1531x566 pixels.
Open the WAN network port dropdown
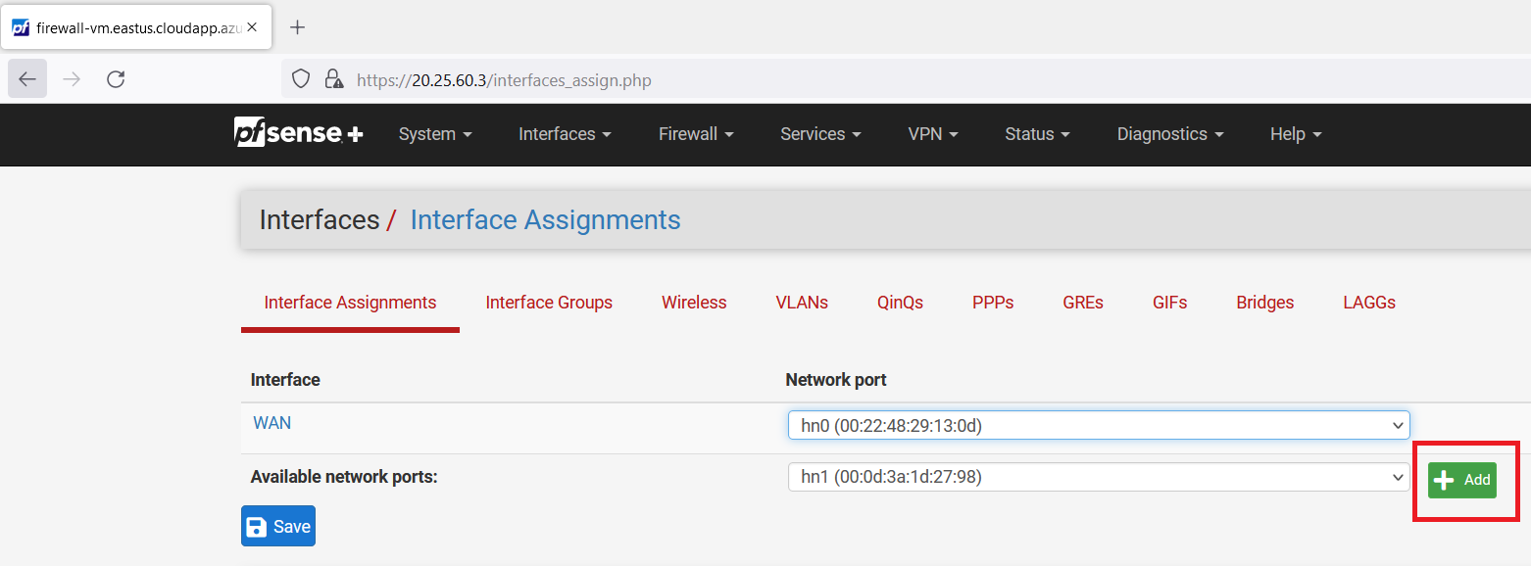pos(1098,425)
